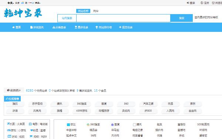
Task: Click the 6280 excellent sites count
Action: (30, 90)
